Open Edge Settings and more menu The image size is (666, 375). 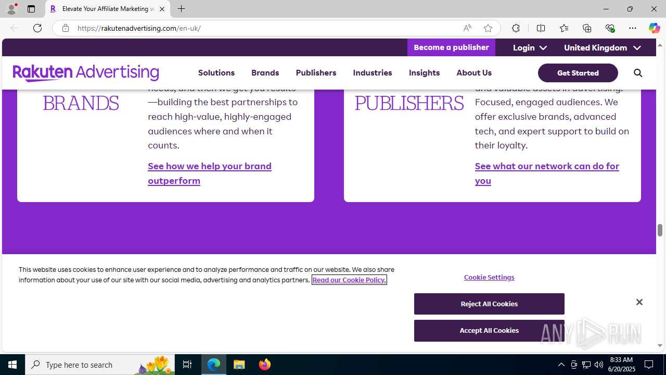633,28
